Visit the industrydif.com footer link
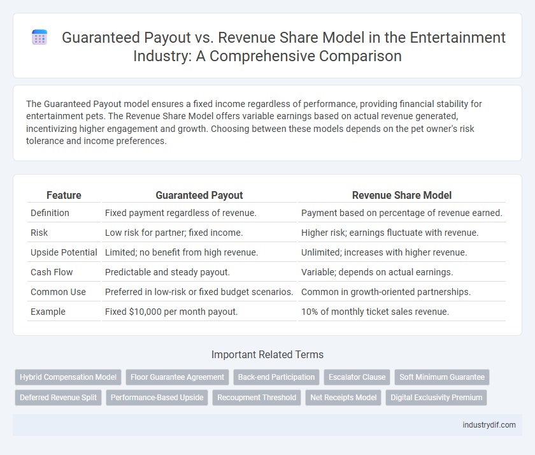Image resolution: width=535 pixels, height=455 pixels. click(489, 425)
